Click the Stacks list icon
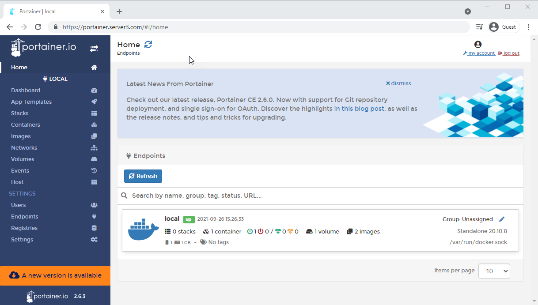Image resolution: width=538 pixels, height=305 pixels. tap(94, 113)
